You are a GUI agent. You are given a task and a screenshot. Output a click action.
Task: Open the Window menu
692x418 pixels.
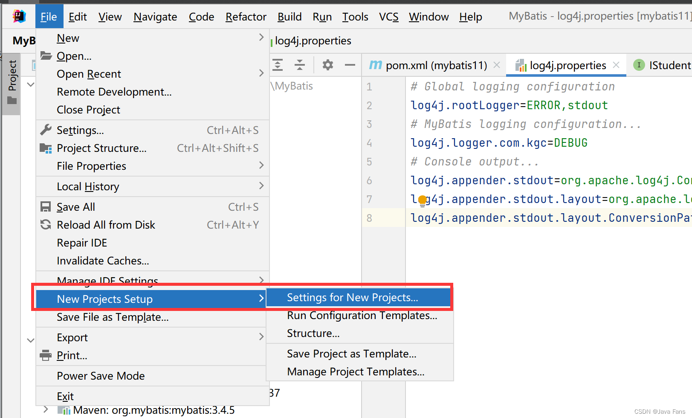tap(429, 17)
